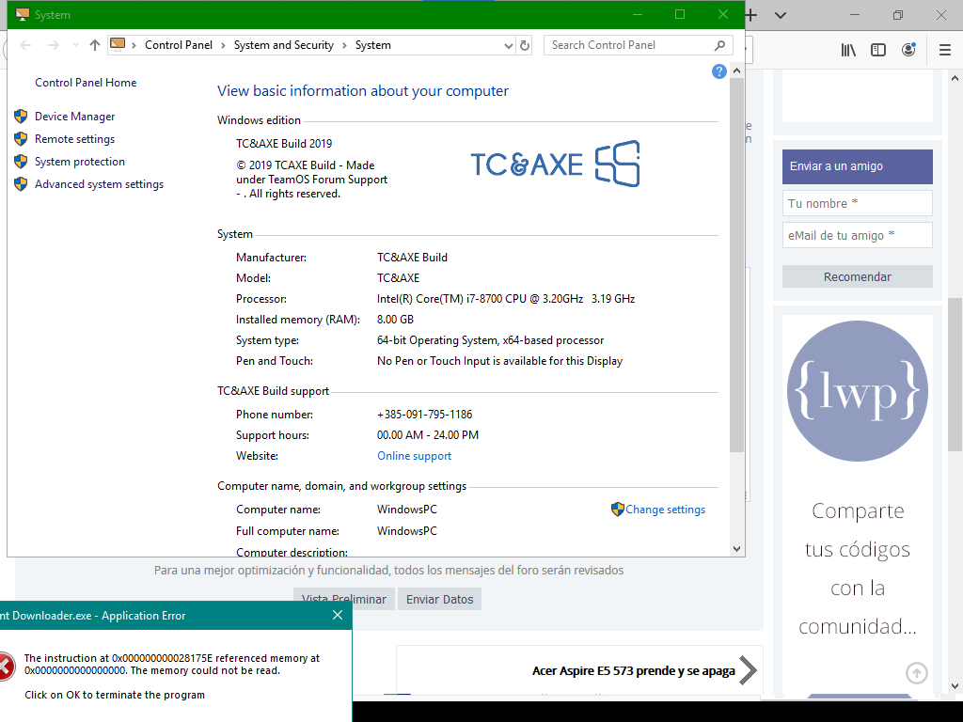
Task: Open Acer Aspire E5 573 article link
Action: click(x=633, y=670)
